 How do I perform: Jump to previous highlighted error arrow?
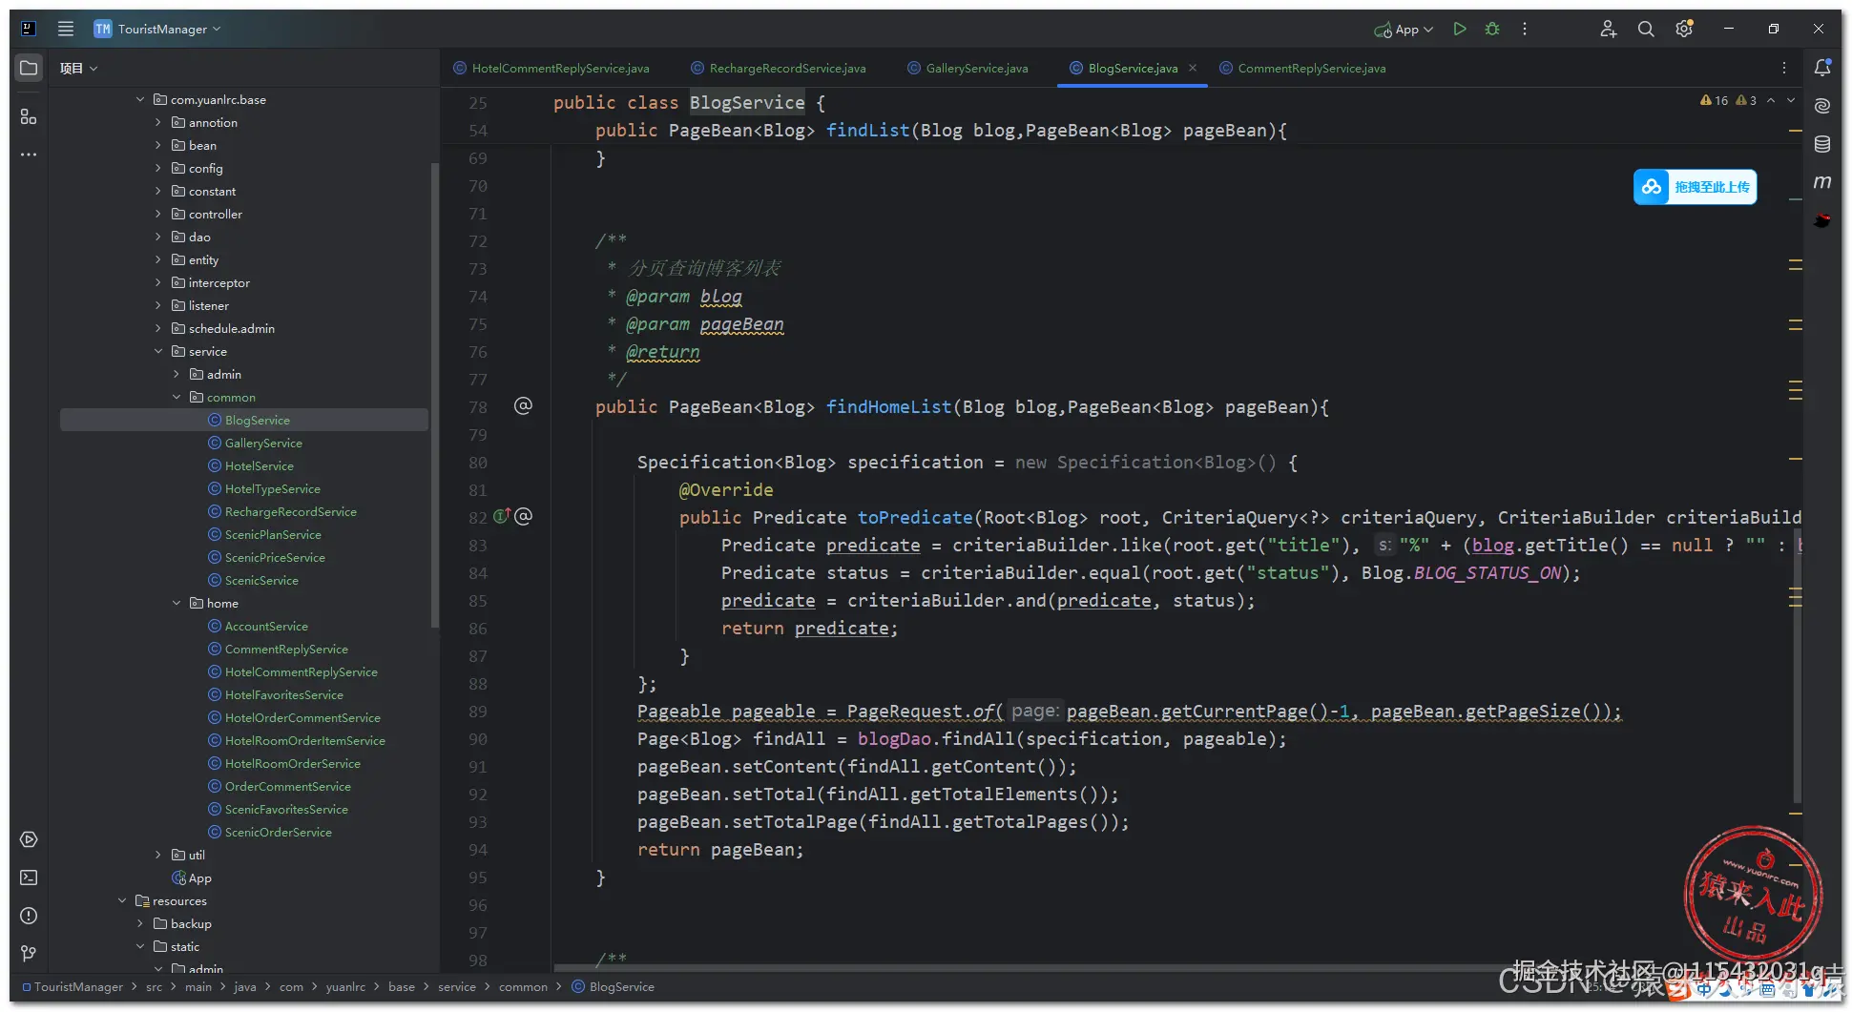click(x=1771, y=100)
